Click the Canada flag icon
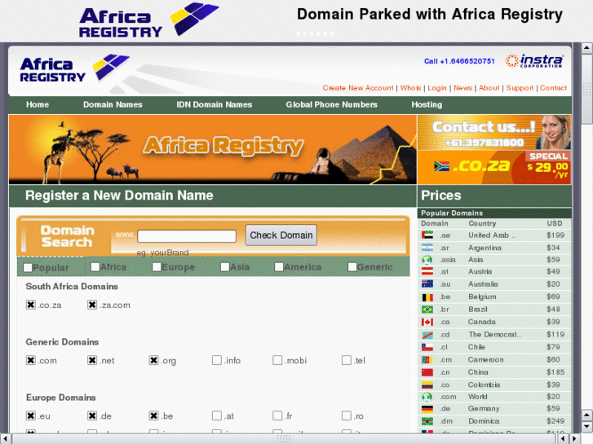The image size is (593, 444). point(427,322)
